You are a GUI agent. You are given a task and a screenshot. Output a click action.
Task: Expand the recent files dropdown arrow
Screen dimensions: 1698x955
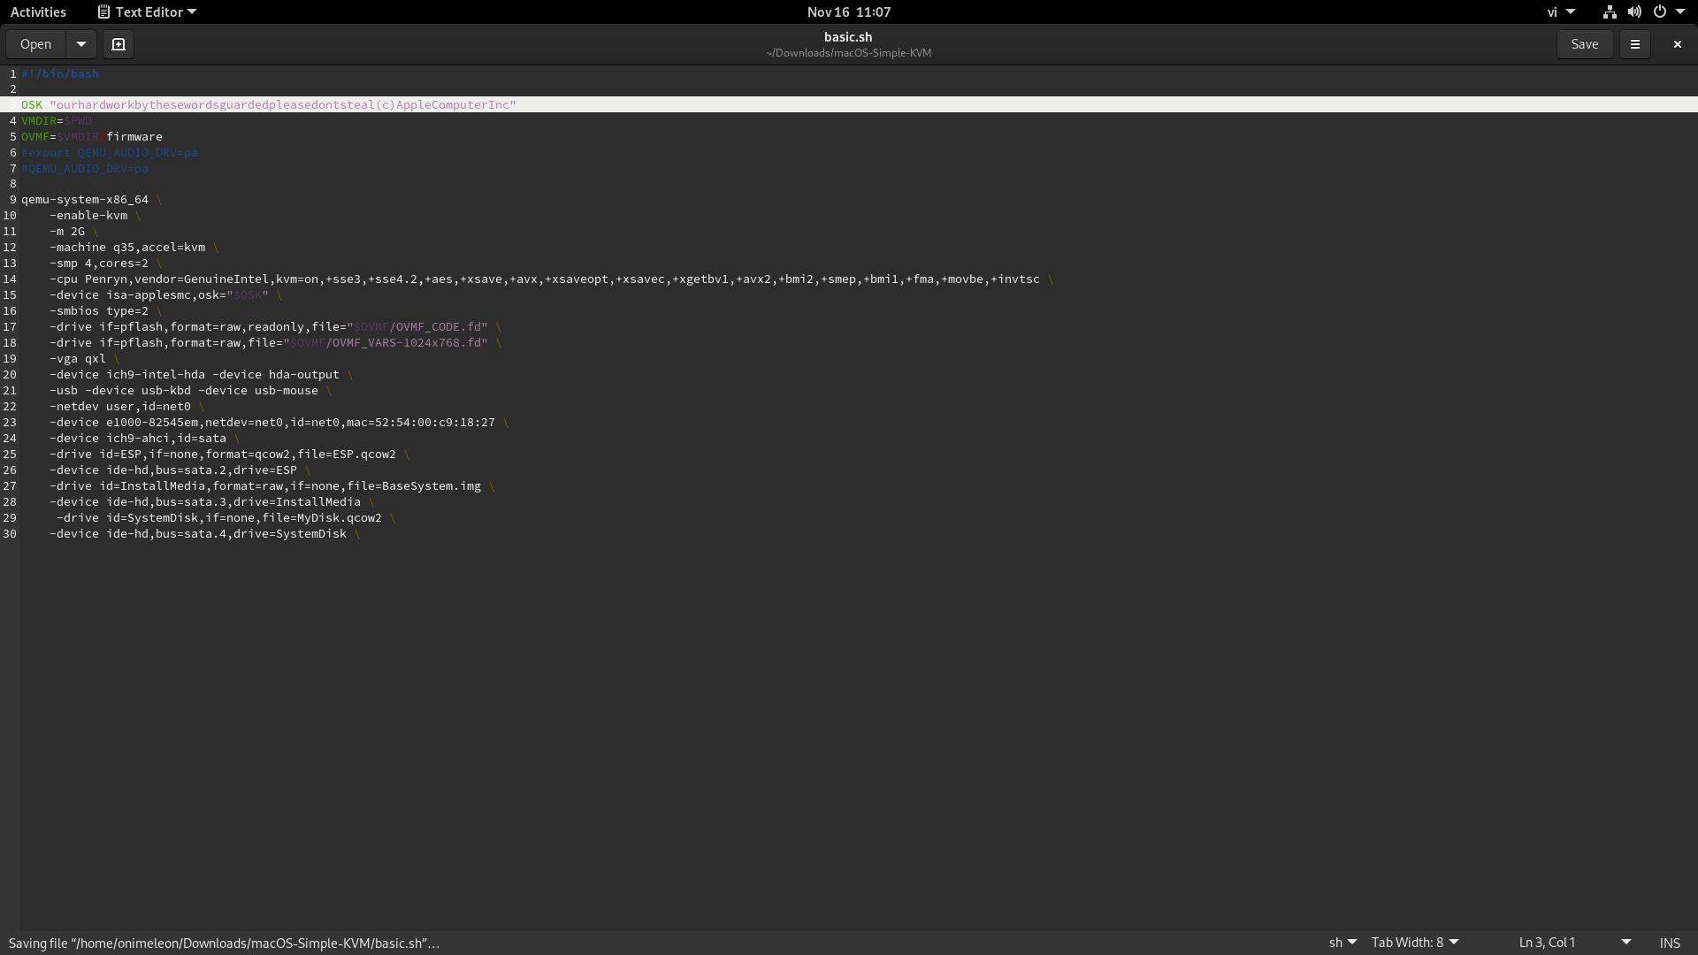[x=81, y=44]
